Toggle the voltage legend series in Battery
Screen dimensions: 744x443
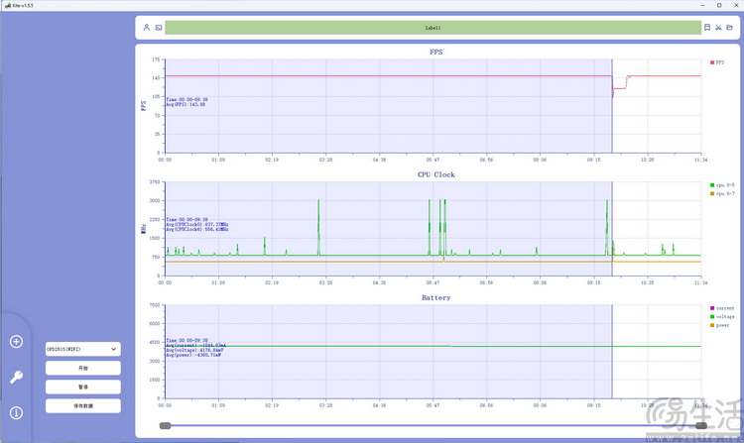[721, 316]
